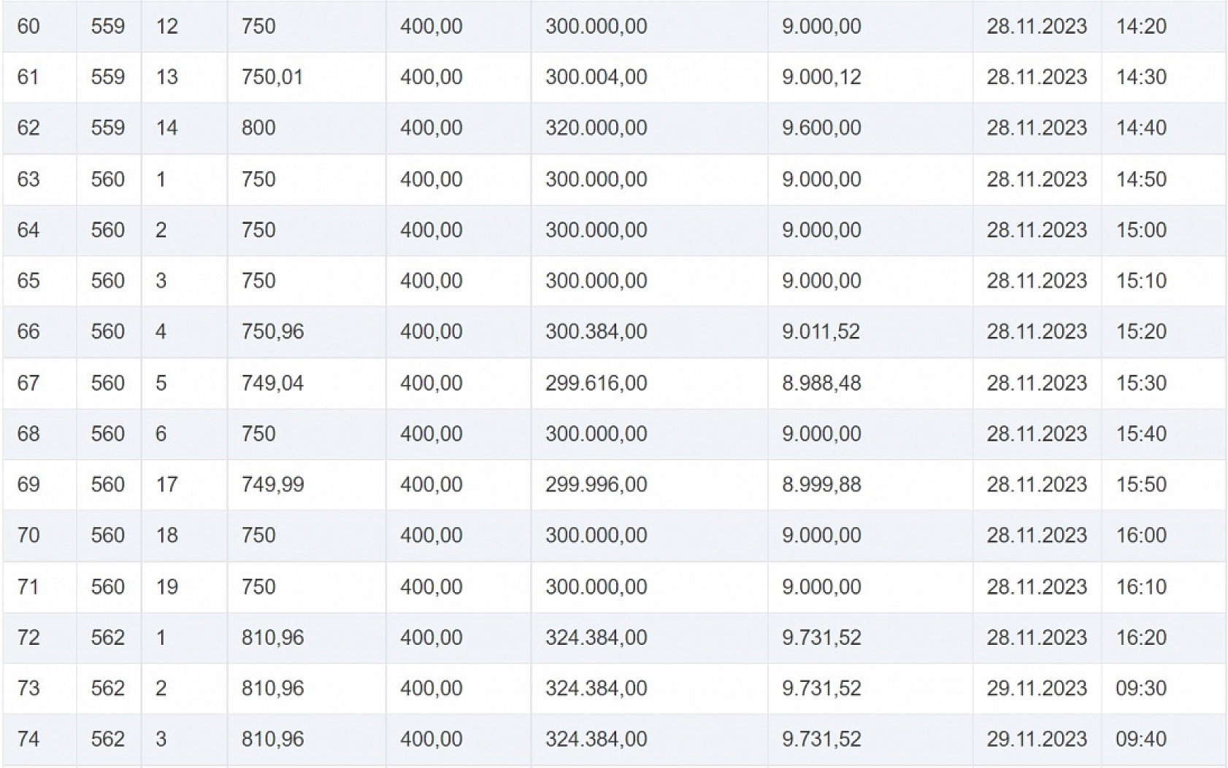This screenshot has height=768, width=1228.
Task: Click the cell with value 750,01
Action: [x=272, y=77]
